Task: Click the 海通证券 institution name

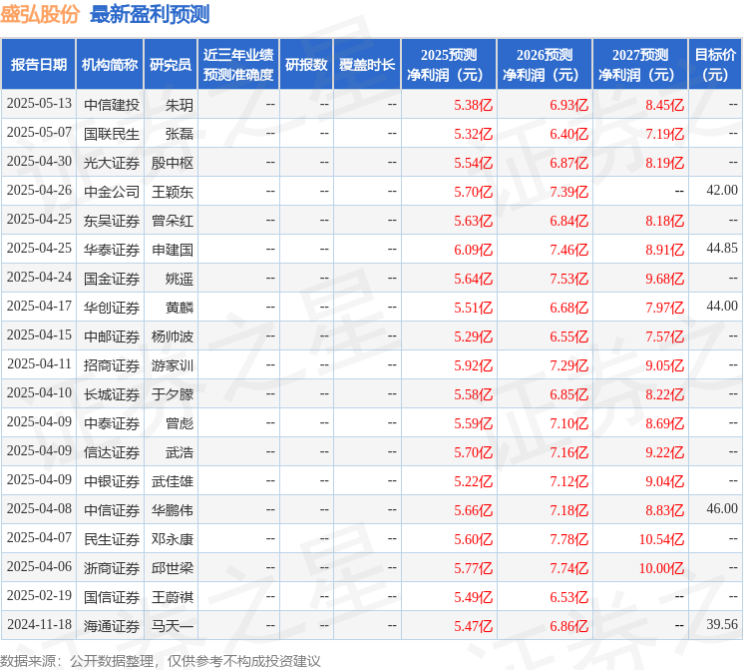Action: pyautogui.click(x=112, y=626)
